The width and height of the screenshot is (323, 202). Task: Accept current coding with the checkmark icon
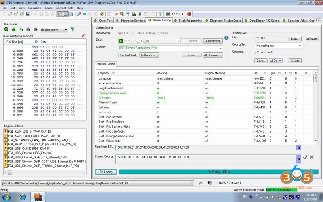tap(305, 157)
